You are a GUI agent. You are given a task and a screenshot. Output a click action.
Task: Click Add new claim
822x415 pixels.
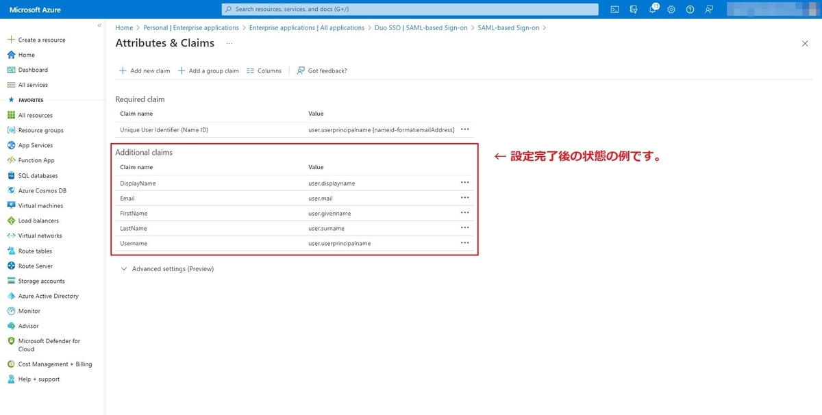click(145, 71)
